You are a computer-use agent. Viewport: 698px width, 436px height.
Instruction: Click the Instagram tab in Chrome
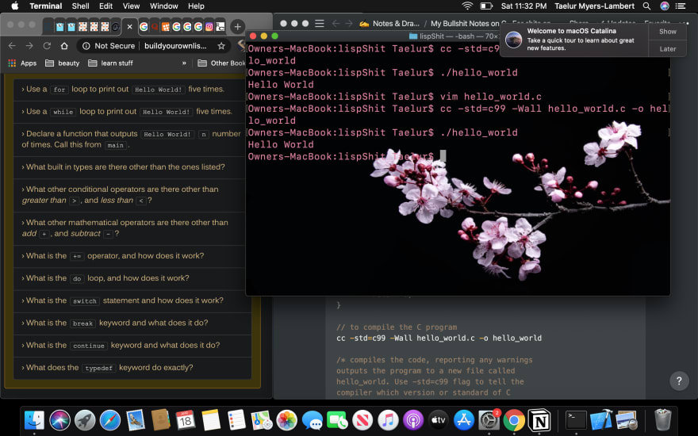pyautogui.click(x=209, y=26)
